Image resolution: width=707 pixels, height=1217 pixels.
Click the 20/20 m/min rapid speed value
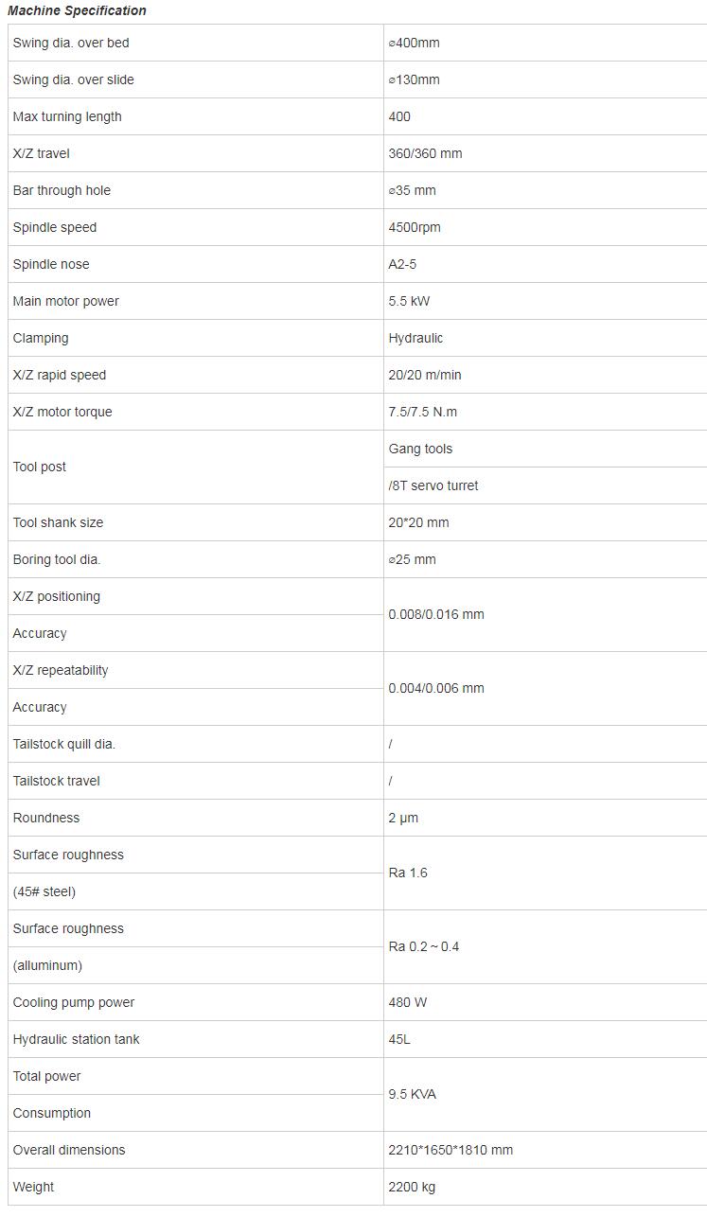(425, 375)
